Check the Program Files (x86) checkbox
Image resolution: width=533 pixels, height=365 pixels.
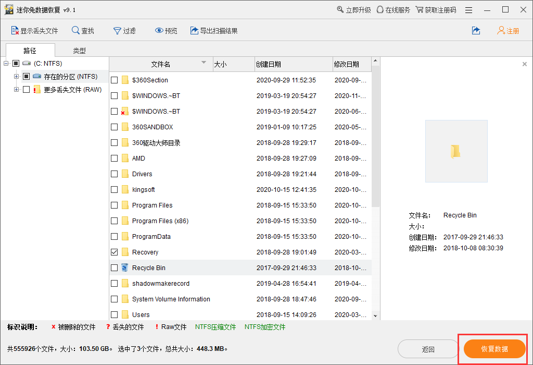click(115, 221)
